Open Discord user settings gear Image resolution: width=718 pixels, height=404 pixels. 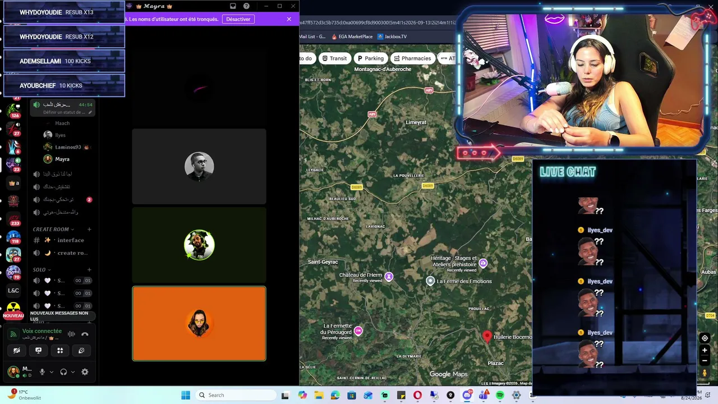(85, 371)
